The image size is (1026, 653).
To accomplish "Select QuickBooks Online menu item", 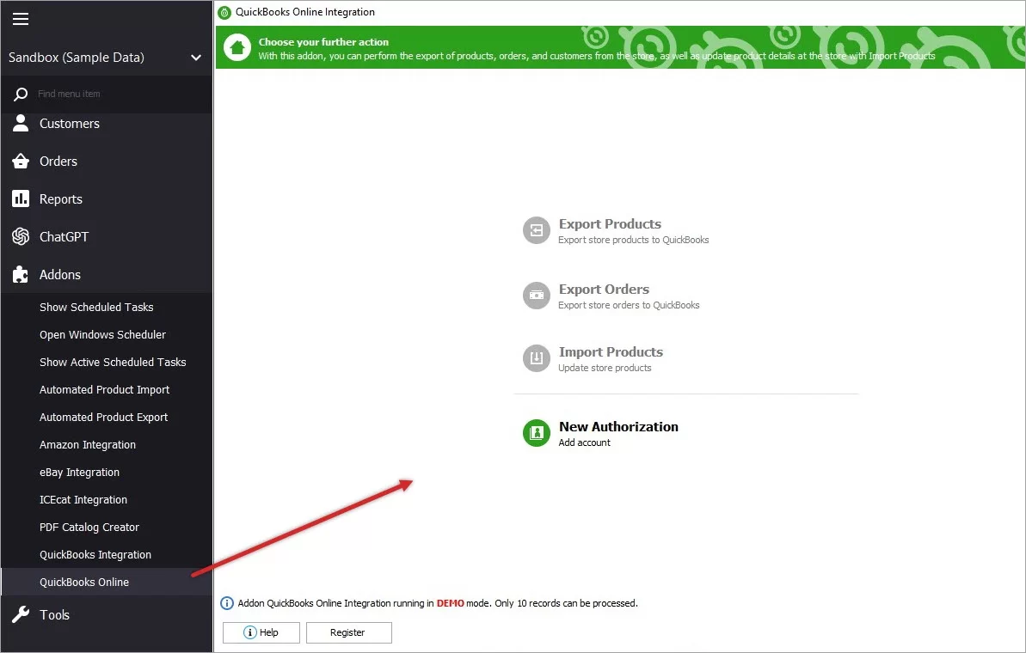I will point(83,582).
